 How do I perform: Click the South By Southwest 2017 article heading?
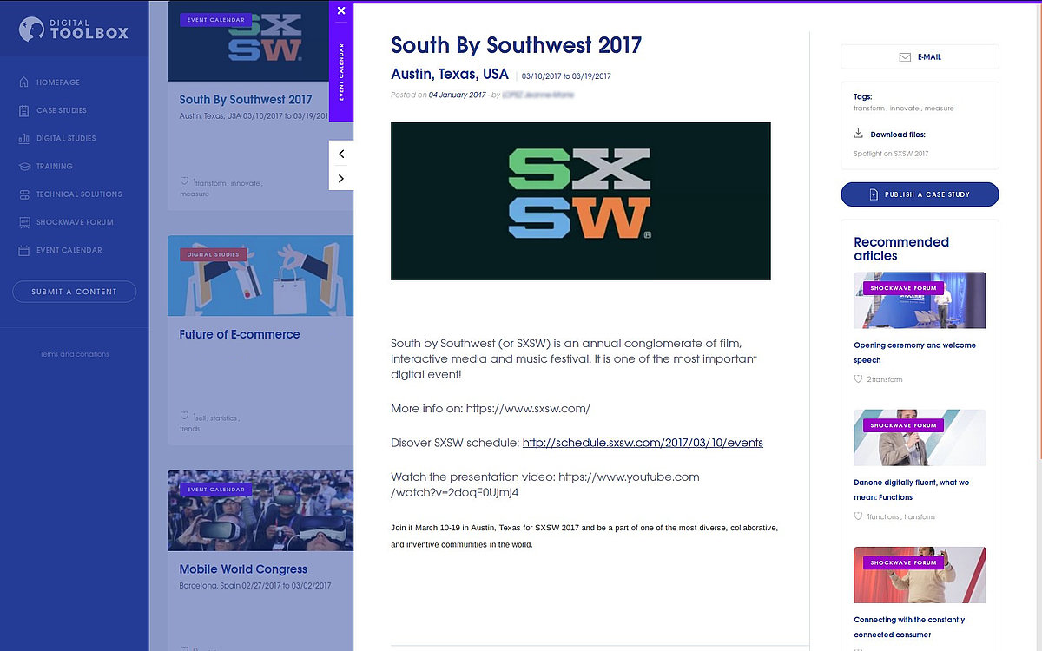pyautogui.click(x=516, y=45)
